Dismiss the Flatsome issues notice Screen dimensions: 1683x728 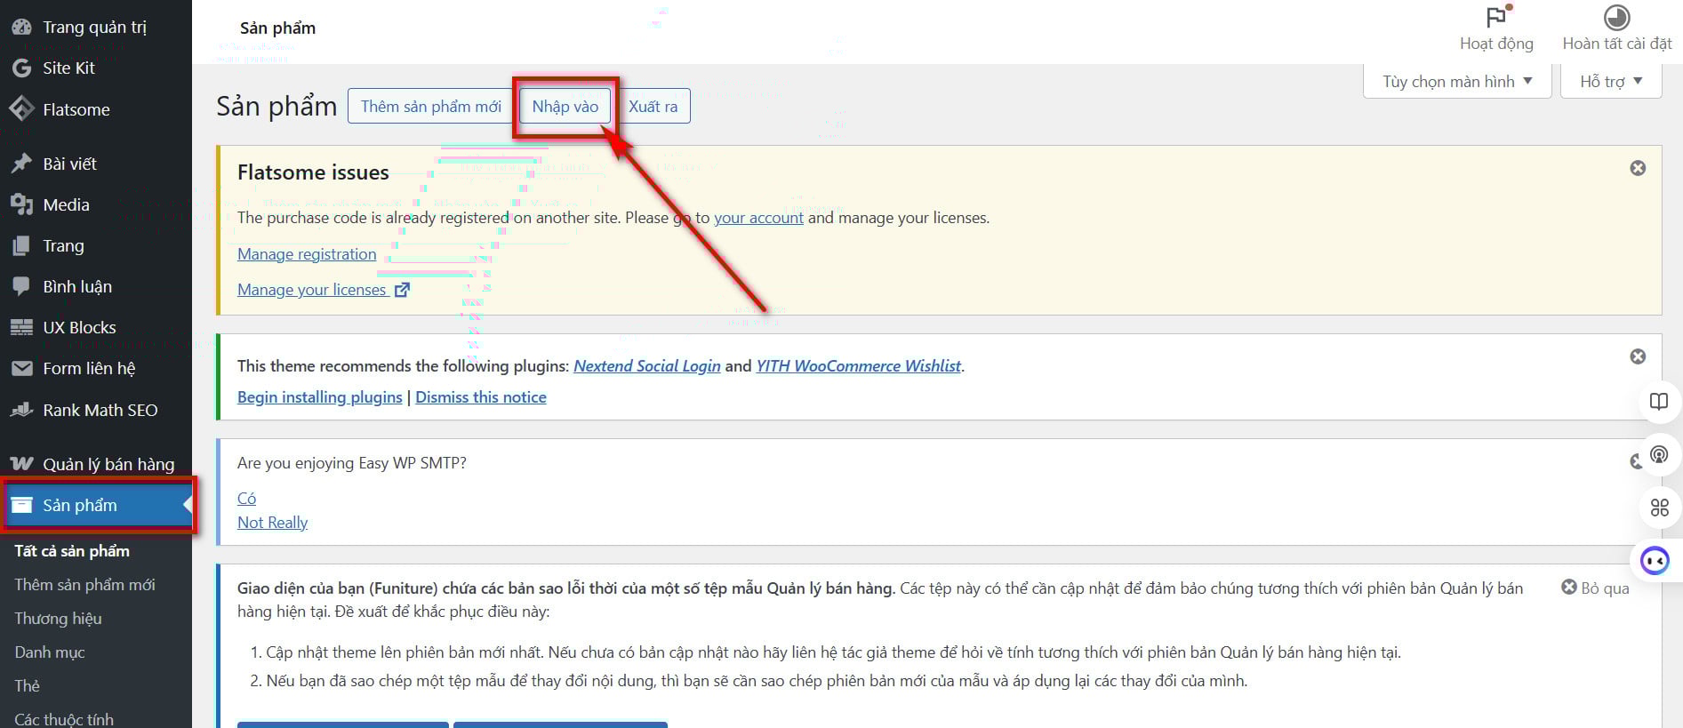(x=1638, y=168)
